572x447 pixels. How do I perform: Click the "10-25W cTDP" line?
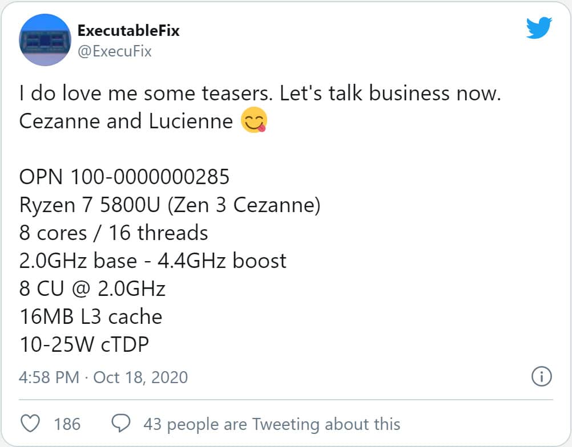coord(84,344)
